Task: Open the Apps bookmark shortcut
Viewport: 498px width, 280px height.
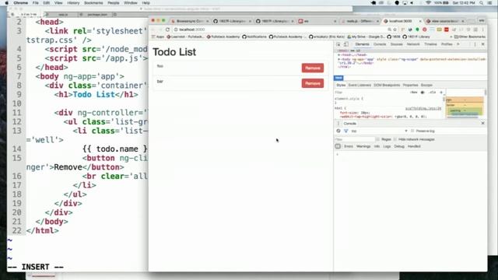Action: point(158,37)
